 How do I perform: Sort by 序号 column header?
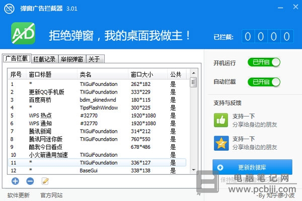[17, 74]
